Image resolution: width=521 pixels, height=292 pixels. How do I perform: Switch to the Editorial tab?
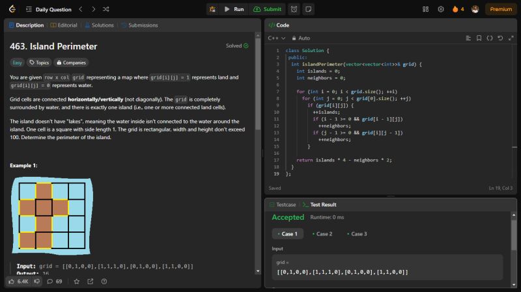[64, 25]
